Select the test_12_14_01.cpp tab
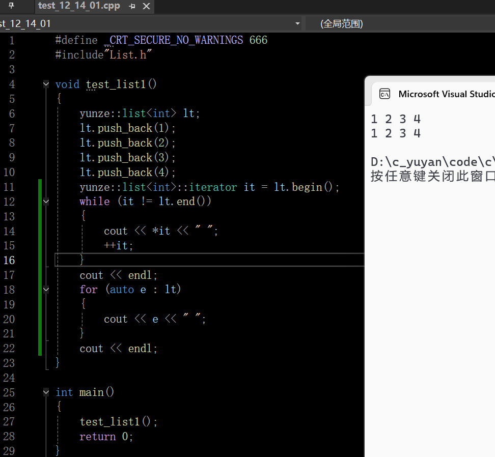495x457 pixels. pyautogui.click(x=79, y=6)
